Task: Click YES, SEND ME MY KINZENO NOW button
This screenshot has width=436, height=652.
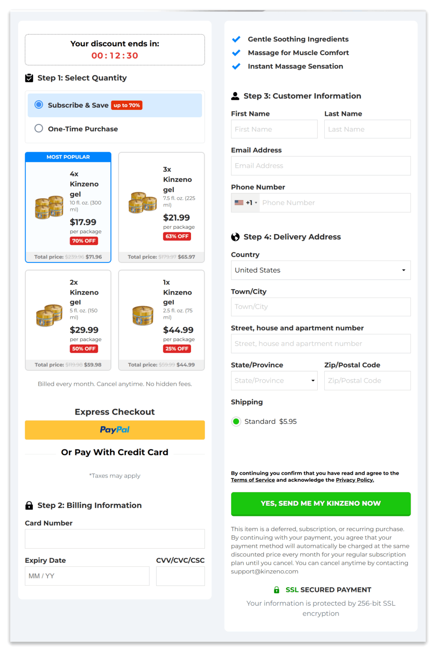Action: tap(321, 504)
